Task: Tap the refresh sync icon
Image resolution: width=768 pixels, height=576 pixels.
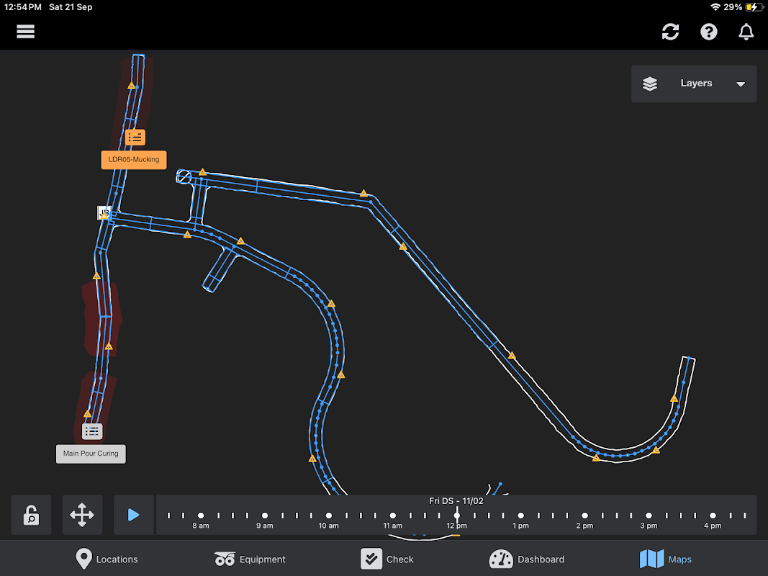Action: [x=670, y=32]
